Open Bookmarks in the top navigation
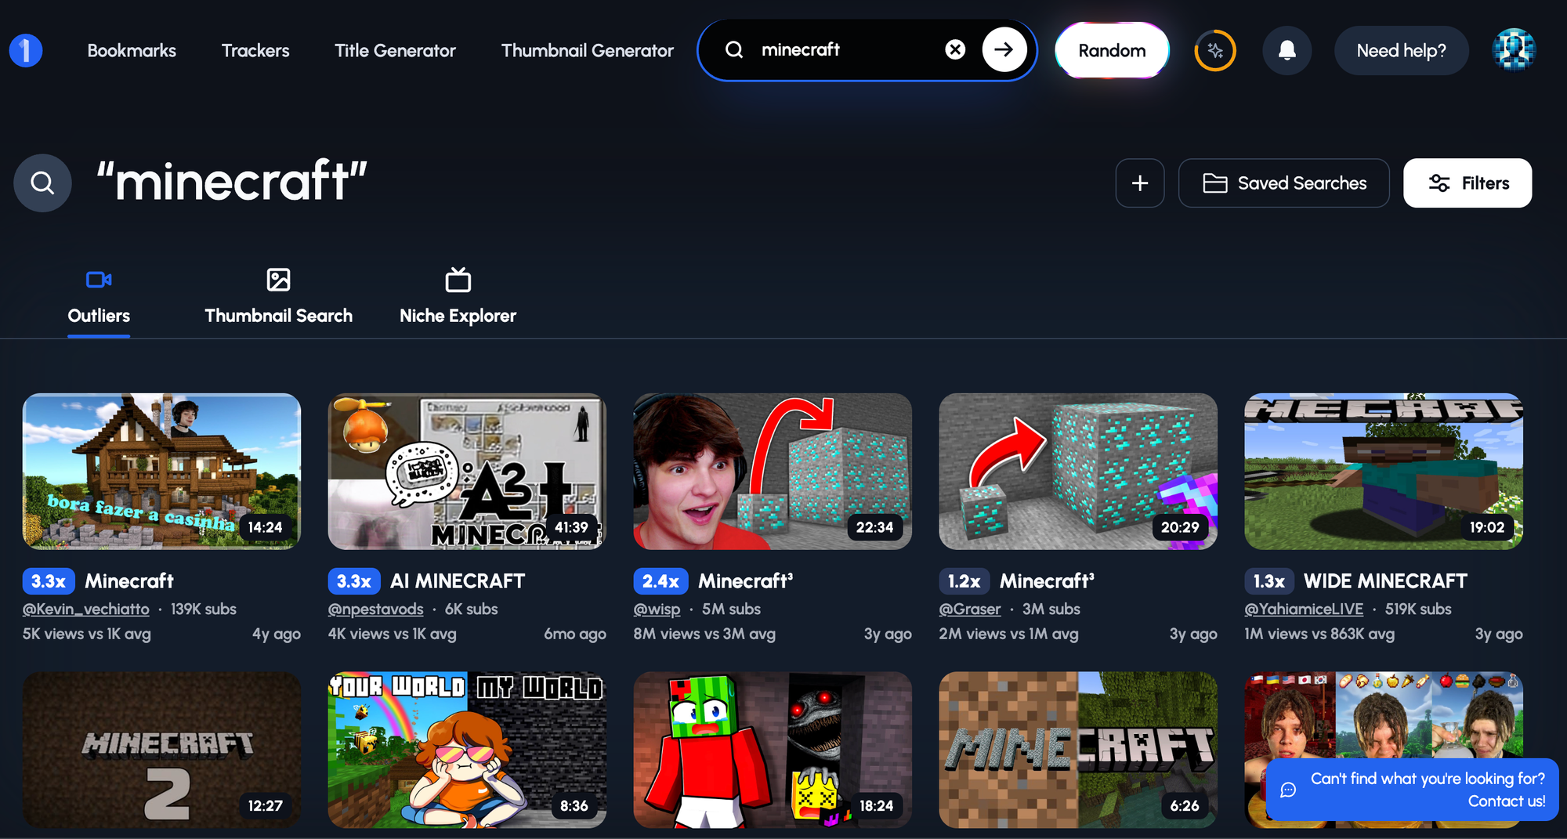 click(x=132, y=51)
